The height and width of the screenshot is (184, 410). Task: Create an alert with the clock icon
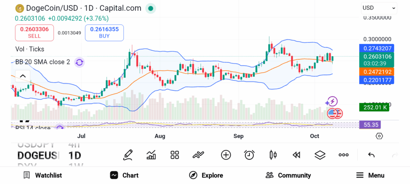pyautogui.click(x=249, y=155)
